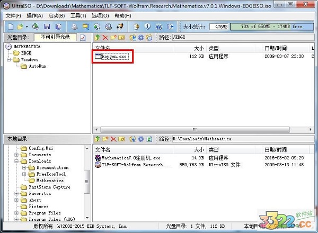
Task: Click the Make CD image drive icon
Action: coord(74,26)
